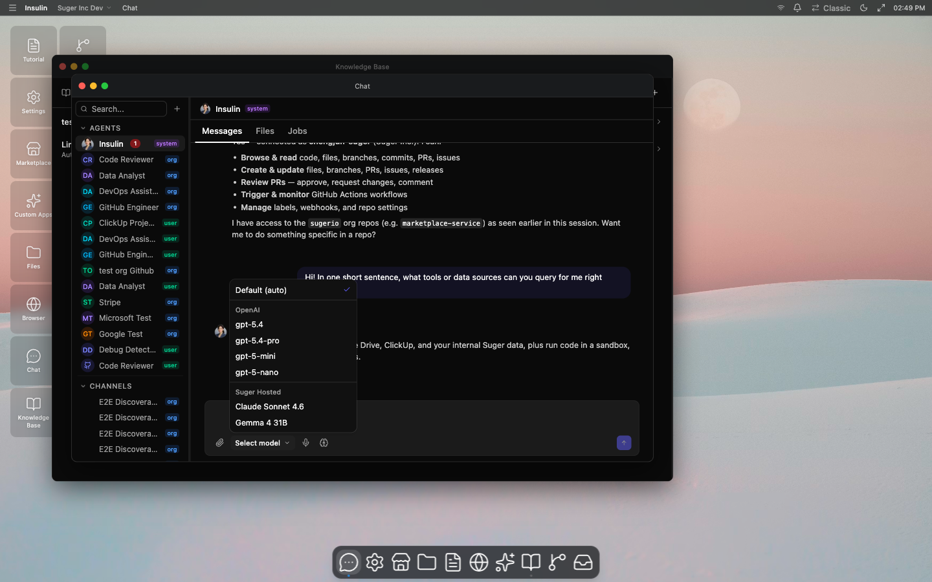Open the Marketplace desktop icon
The image size is (932, 582).
click(x=34, y=153)
